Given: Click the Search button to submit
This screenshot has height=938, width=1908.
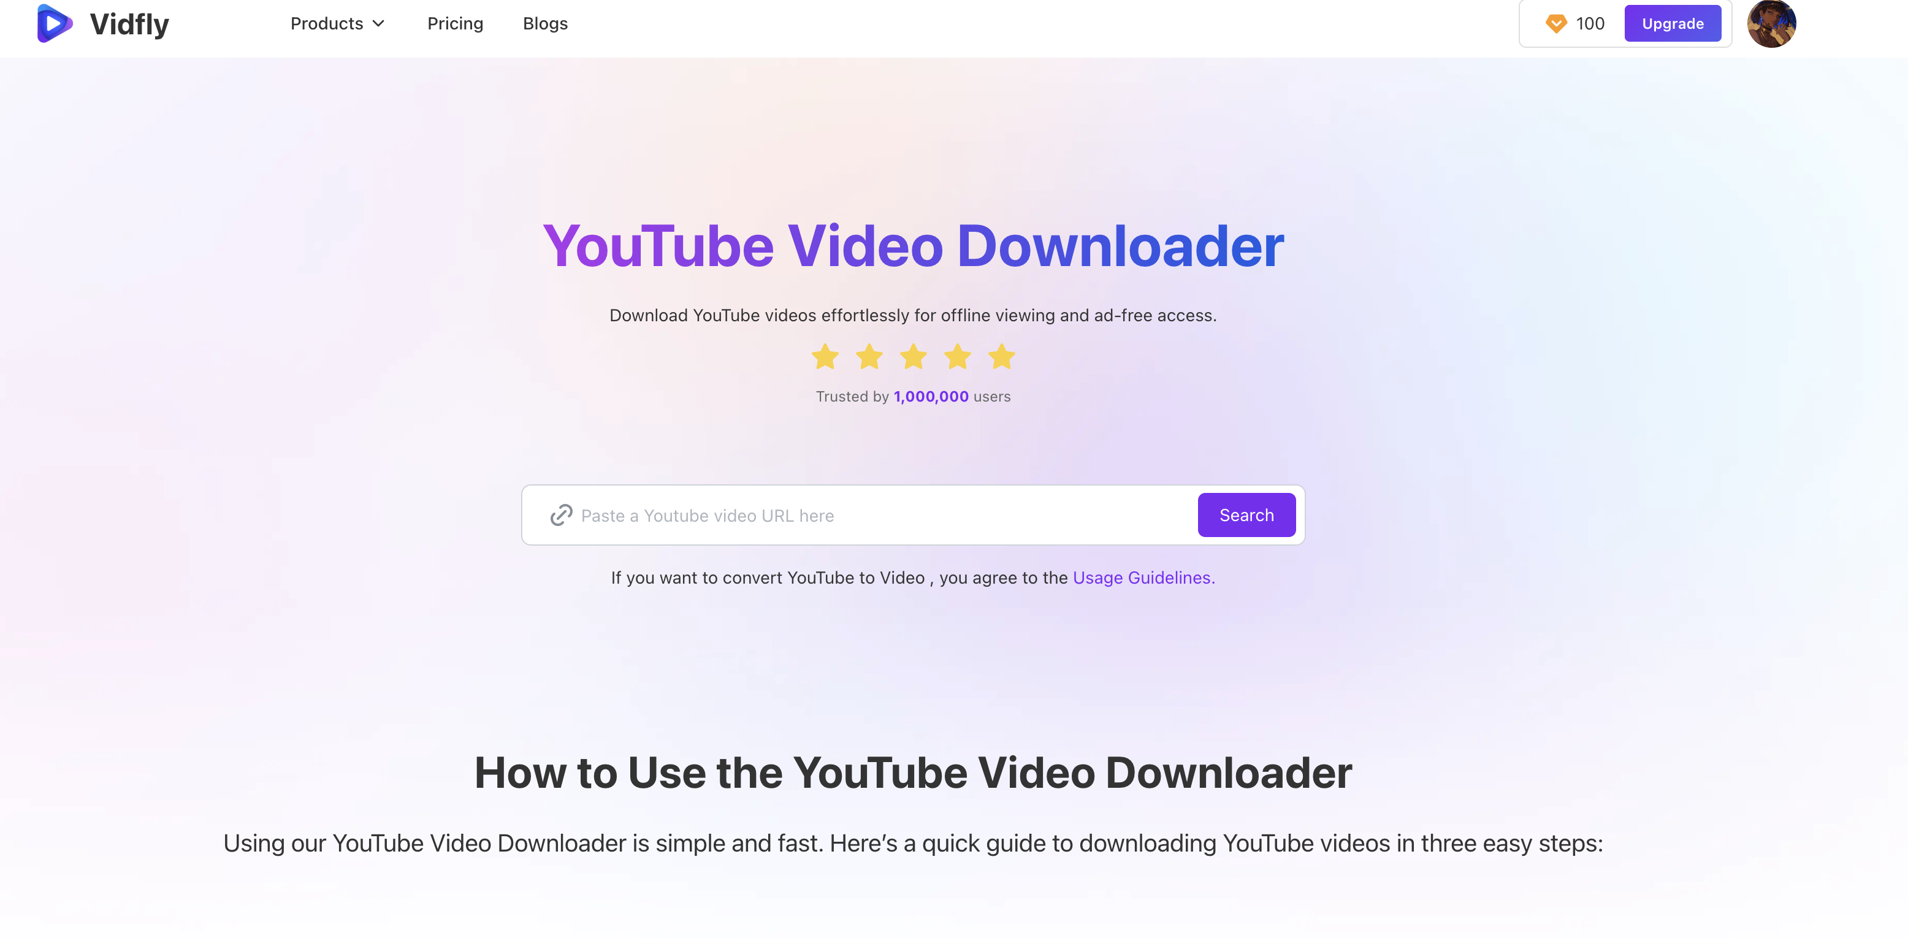Looking at the screenshot, I should tap(1246, 514).
